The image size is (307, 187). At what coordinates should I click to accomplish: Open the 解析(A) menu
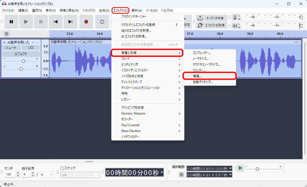point(137,11)
